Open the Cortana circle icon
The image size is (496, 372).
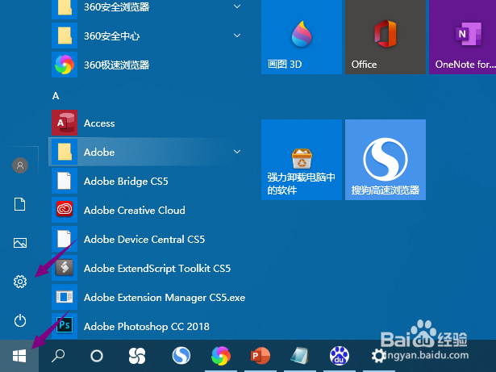click(97, 356)
